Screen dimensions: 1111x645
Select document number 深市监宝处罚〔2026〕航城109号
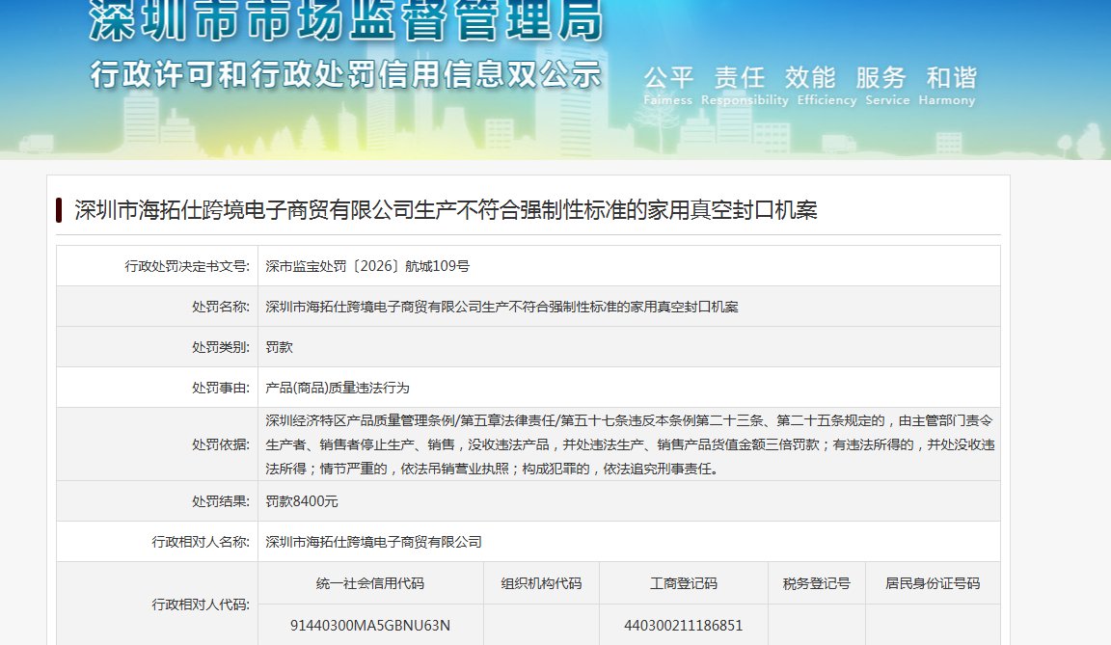pos(367,266)
